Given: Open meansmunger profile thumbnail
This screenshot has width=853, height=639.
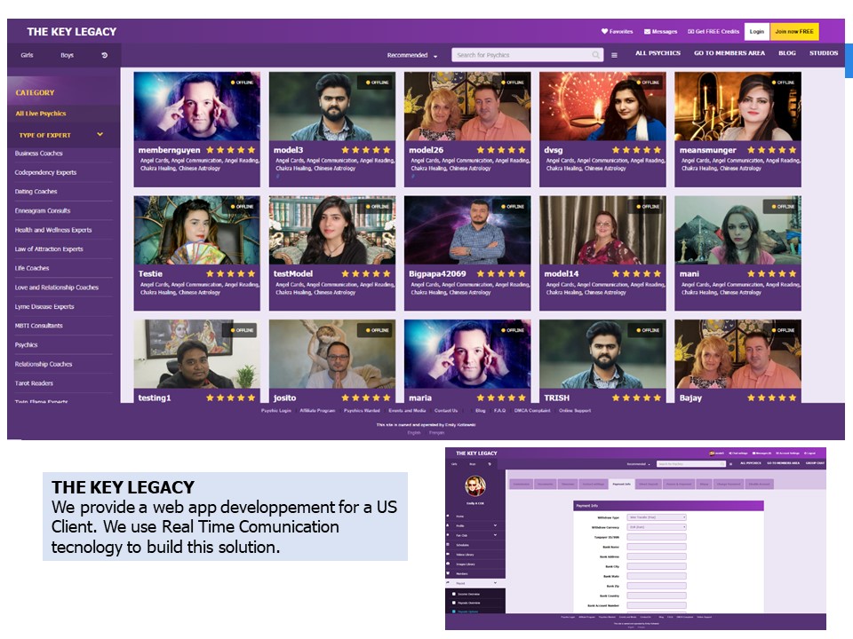Looking at the screenshot, I should pos(737,106).
